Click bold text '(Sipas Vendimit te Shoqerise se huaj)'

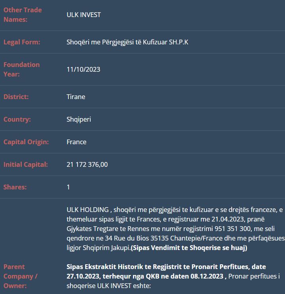click(x=189, y=248)
